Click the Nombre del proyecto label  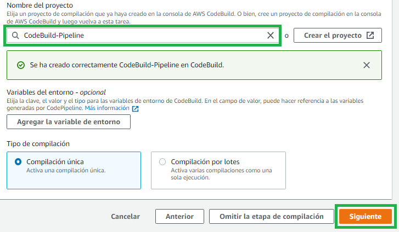pyautogui.click(x=40, y=5)
